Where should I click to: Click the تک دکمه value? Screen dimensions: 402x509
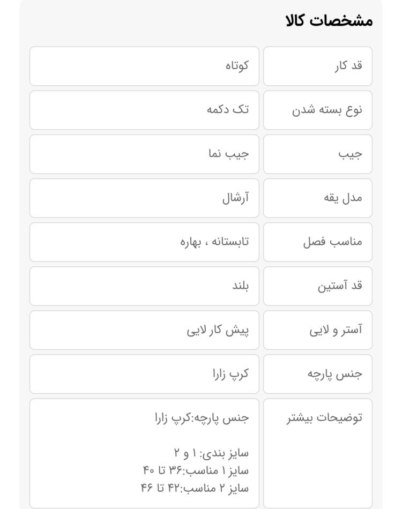[x=228, y=109]
